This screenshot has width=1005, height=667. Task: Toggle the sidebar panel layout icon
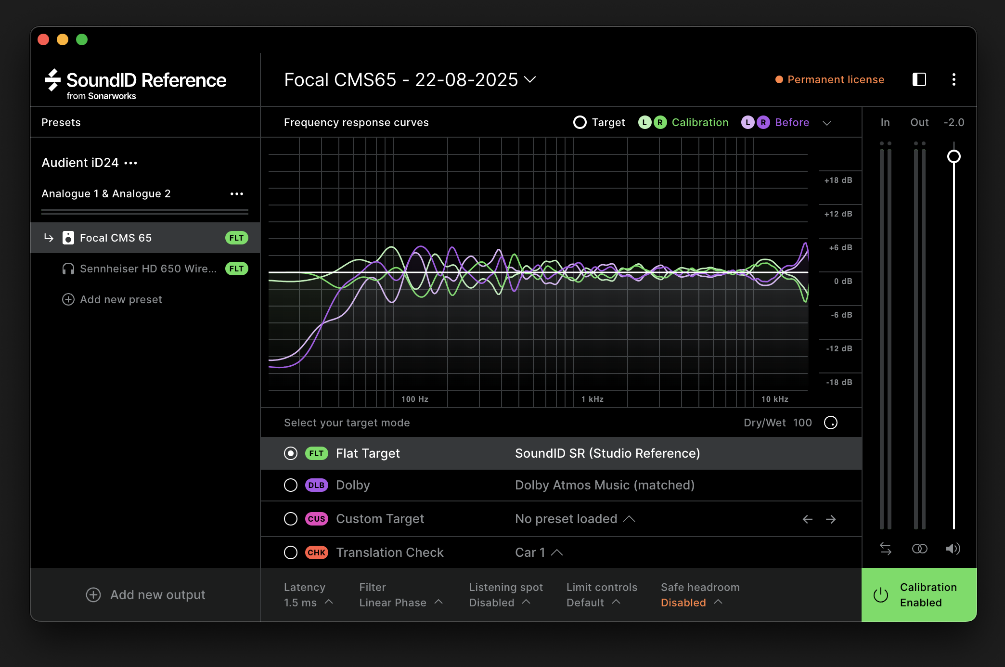pyautogui.click(x=919, y=79)
